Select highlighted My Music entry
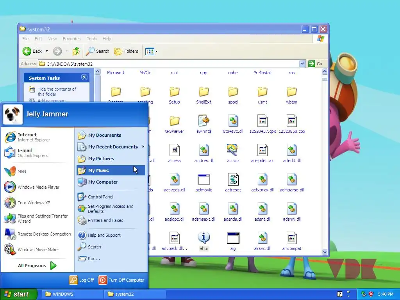The image size is (400, 300). pos(111,170)
